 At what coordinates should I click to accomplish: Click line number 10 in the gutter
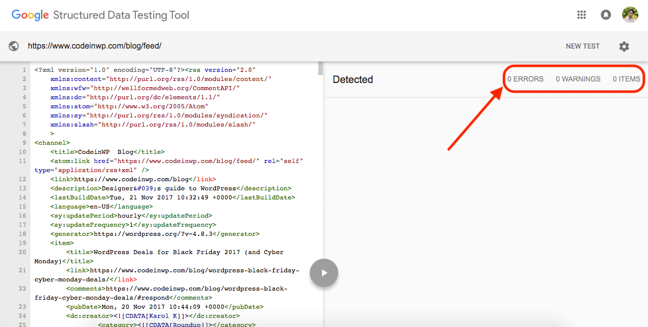[x=22, y=152]
